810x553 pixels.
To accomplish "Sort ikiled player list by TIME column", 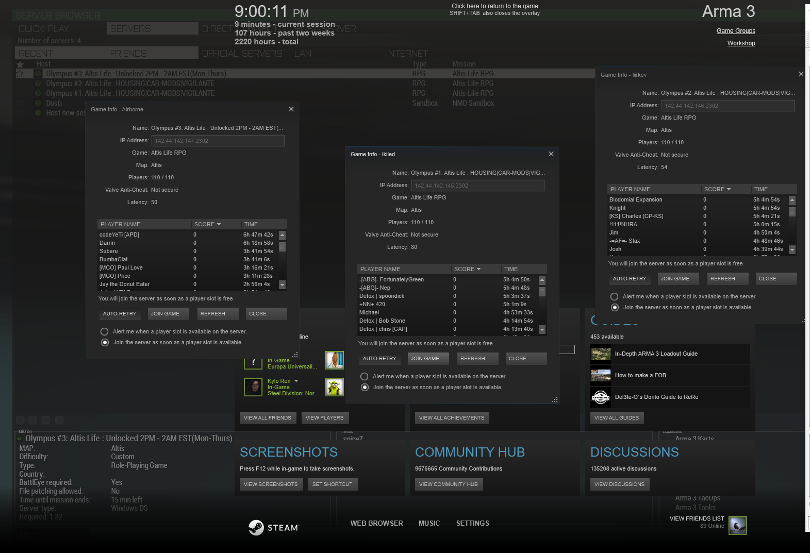I will [x=523, y=269].
